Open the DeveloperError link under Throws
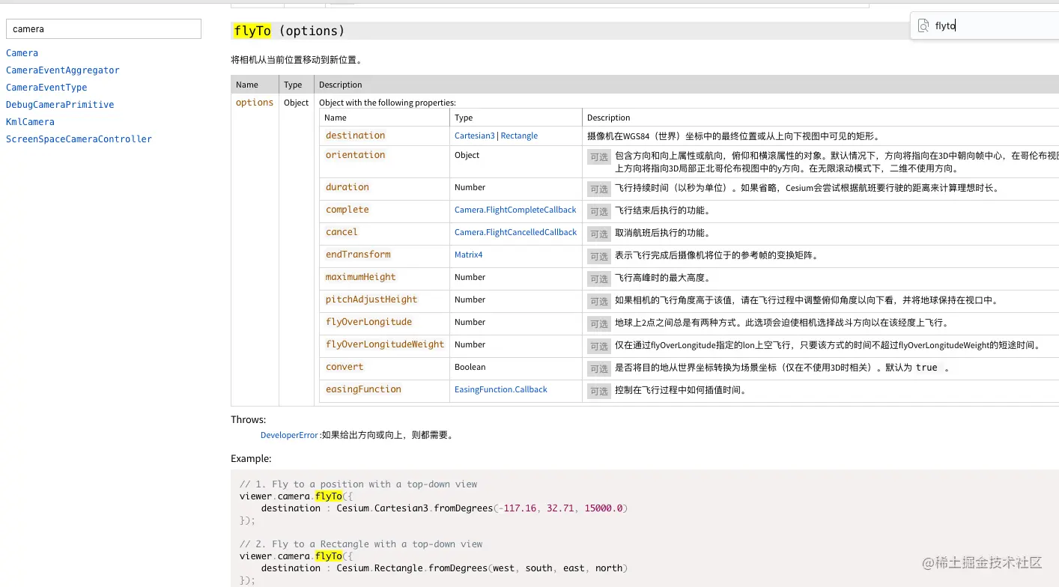The height and width of the screenshot is (587, 1059). point(289,435)
